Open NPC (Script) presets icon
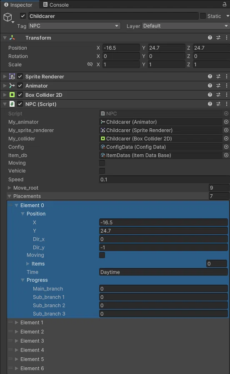 click(x=218, y=104)
